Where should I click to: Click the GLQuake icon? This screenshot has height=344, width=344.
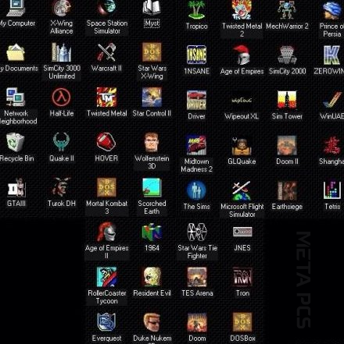click(242, 145)
